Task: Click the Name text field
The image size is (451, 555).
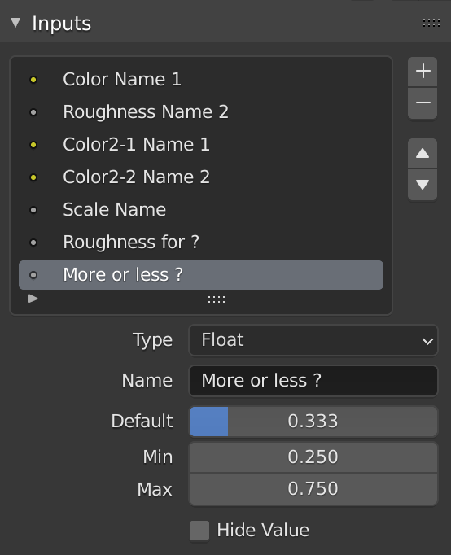Action: (313, 381)
